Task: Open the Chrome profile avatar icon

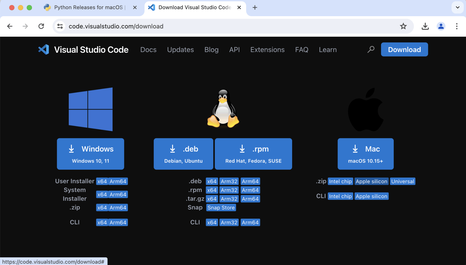Action: [x=441, y=26]
